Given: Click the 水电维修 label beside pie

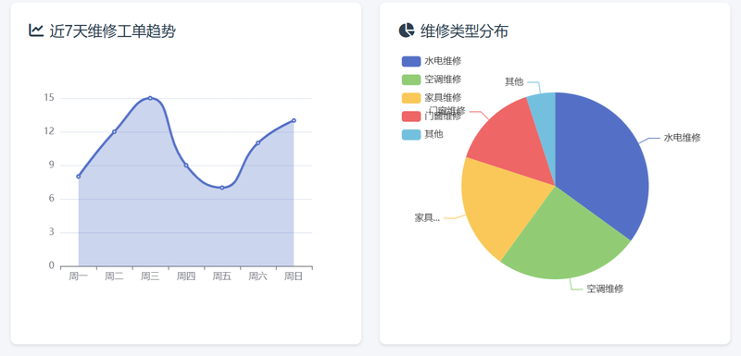Looking at the screenshot, I should (682, 138).
